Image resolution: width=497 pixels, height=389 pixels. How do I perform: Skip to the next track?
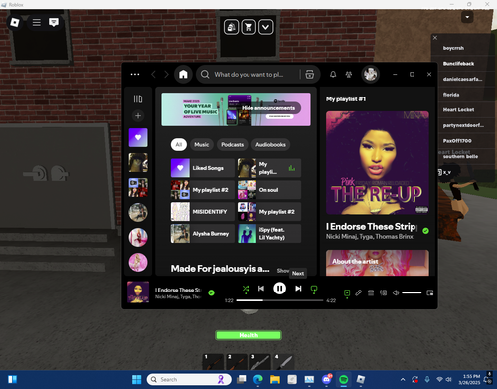click(x=298, y=289)
